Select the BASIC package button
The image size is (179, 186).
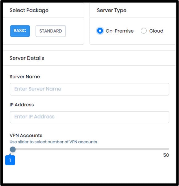(x=20, y=31)
